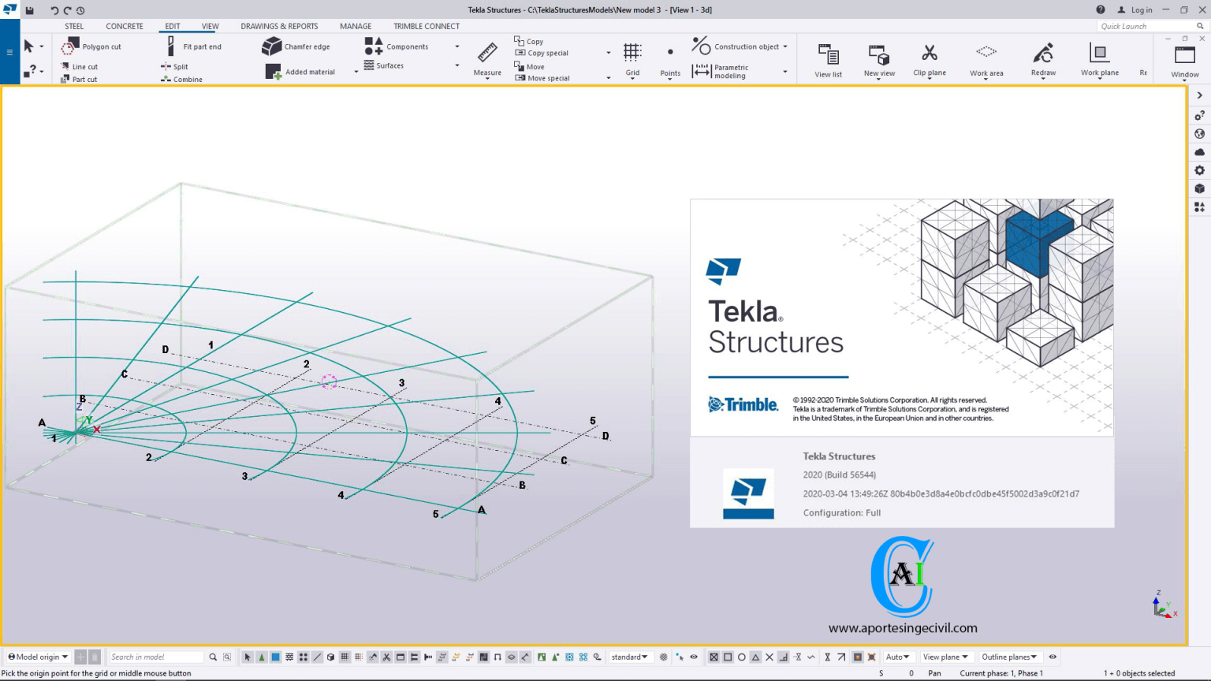Create a New view

click(x=879, y=60)
